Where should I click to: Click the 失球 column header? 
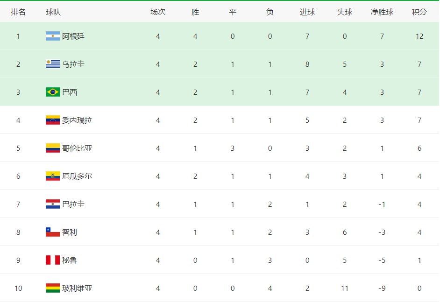pos(345,12)
